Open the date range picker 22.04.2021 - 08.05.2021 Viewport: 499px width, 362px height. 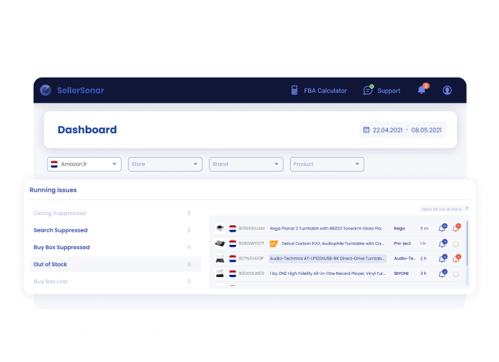point(403,130)
